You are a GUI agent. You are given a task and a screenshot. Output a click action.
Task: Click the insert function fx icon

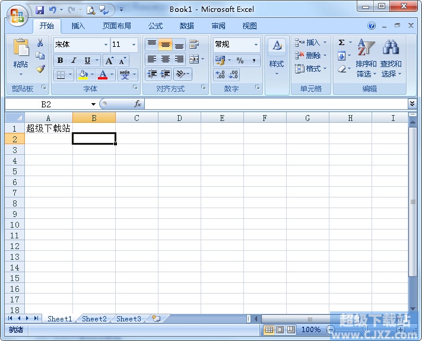click(x=138, y=104)
